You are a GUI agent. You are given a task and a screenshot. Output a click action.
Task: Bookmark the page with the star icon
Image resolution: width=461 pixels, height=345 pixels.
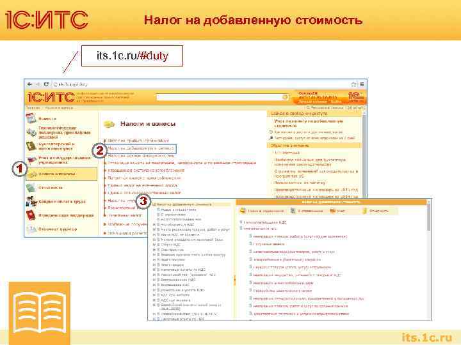354,84
